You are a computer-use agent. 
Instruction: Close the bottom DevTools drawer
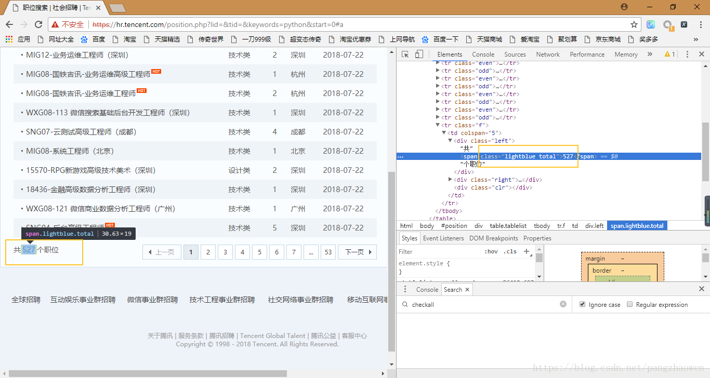coord(702,289)
